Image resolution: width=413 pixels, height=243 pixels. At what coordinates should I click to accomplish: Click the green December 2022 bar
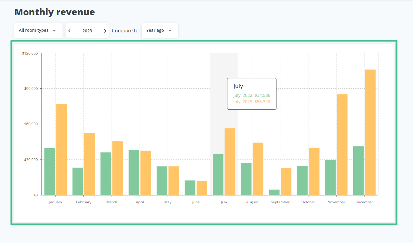[x=358, y=171]
